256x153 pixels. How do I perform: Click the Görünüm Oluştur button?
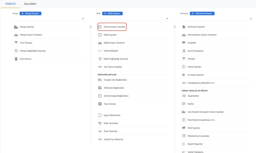point(202,13)
